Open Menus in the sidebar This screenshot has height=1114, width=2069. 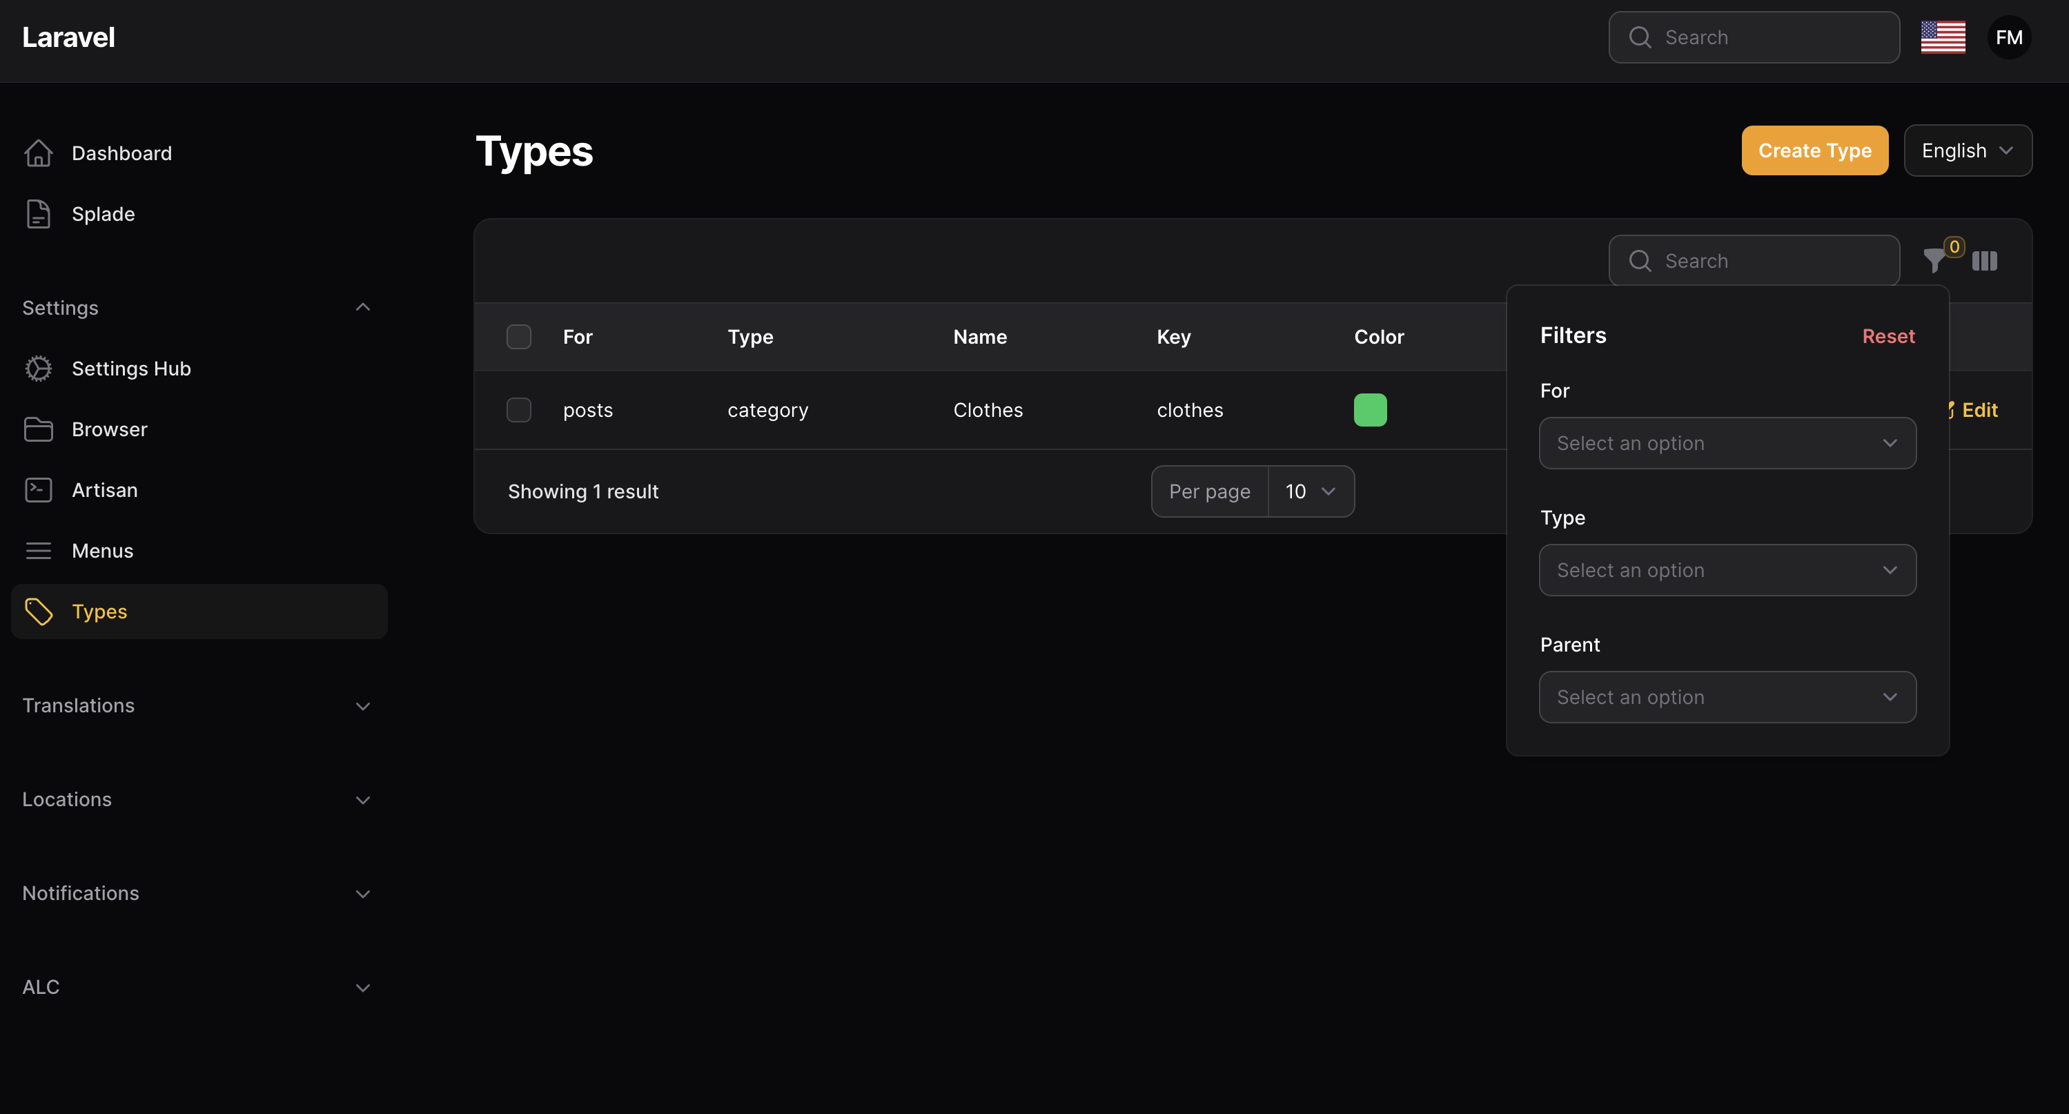(103, 551)
